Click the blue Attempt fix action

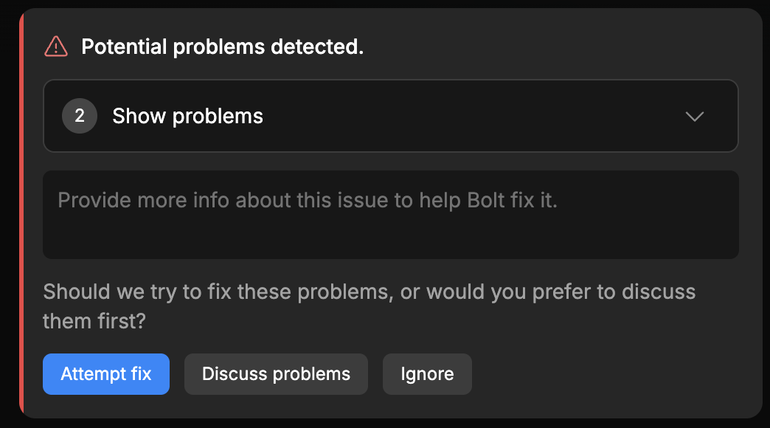tap(105, 374)
